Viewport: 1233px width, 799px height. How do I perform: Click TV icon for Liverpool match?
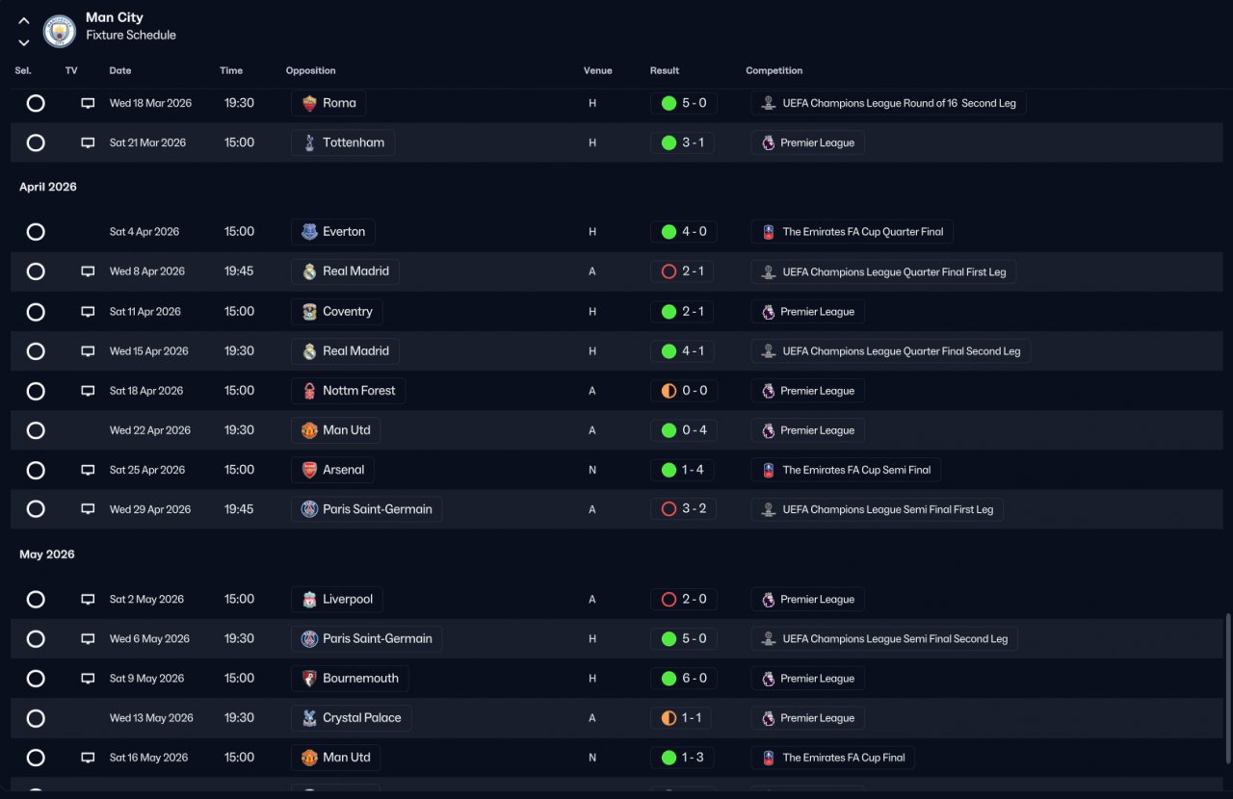88,600
